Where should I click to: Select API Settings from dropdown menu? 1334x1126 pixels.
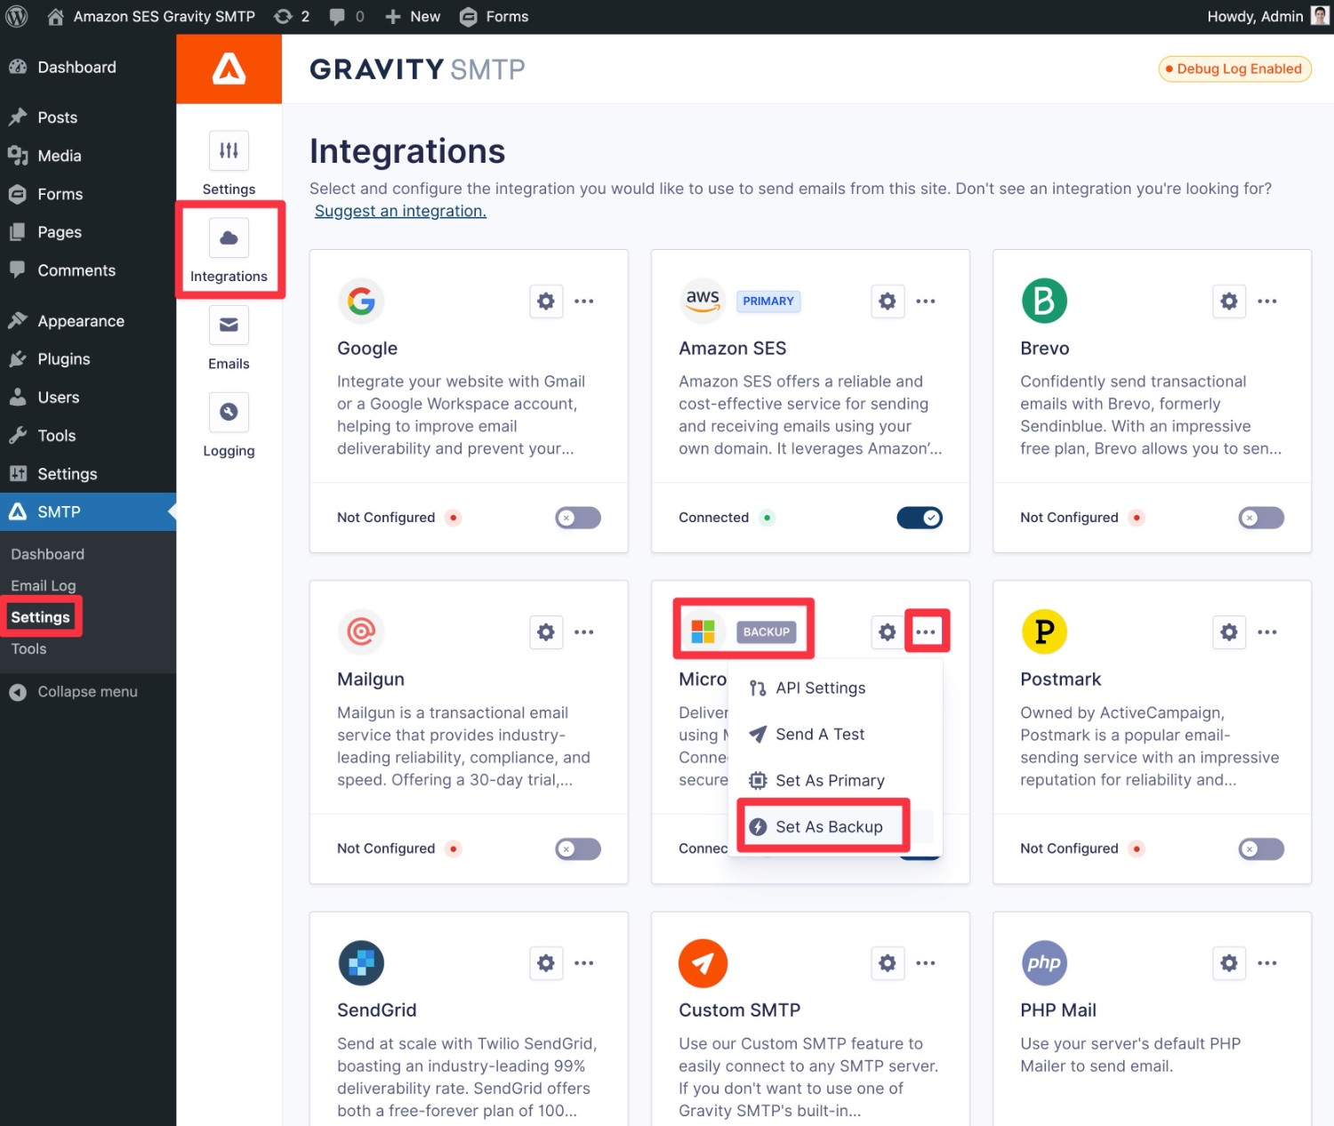(x=835, y=688)
